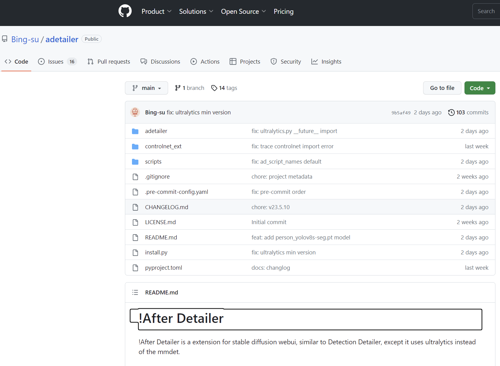This screenshot has width=500, height=366.
Task: Open the 'Initial commit' message link
Action: (269, 222)
